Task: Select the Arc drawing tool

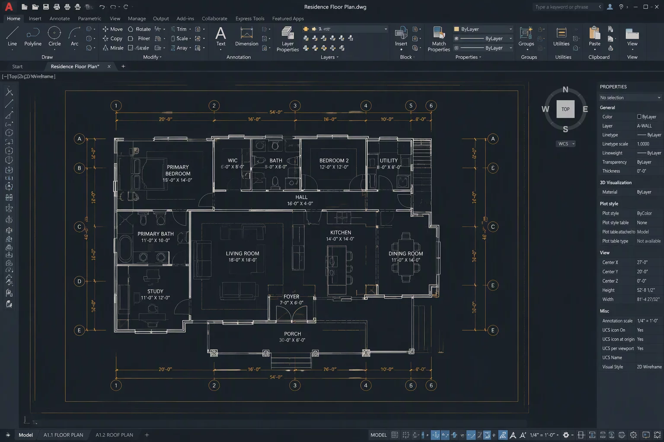Action: pyautogui.click(x=74, y=37)
